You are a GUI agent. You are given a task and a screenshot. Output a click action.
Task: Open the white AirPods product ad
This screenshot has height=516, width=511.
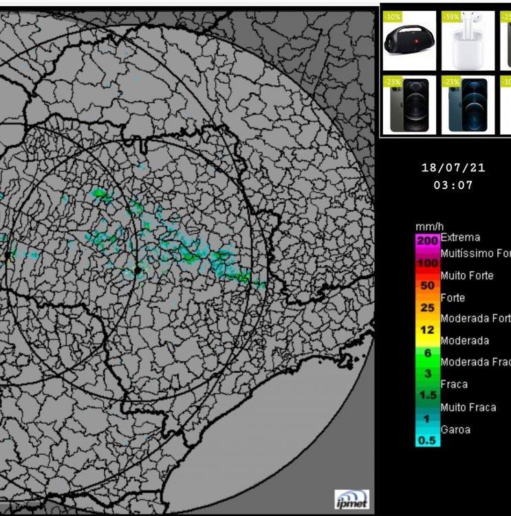pyautogui.click(x=468, y=41)
